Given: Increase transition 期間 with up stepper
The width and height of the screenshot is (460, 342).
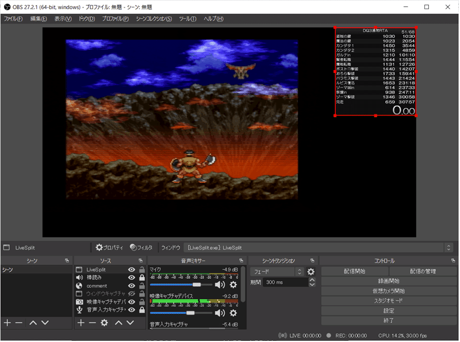Looking at the screenshot, I should coord(312,280).
